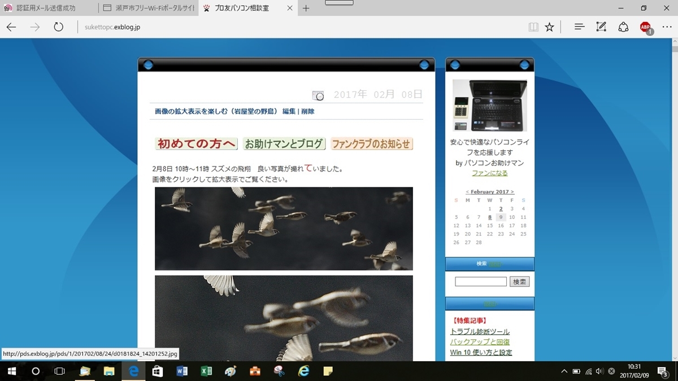This screenshot has width=678, height=381.
Task: Open the Paint palette icon in taskbar
Action: 231,371
